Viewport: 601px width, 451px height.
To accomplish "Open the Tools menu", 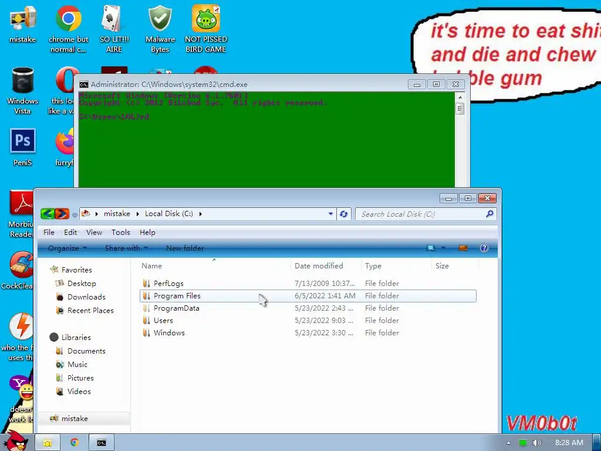I will (x=121, y=233).
